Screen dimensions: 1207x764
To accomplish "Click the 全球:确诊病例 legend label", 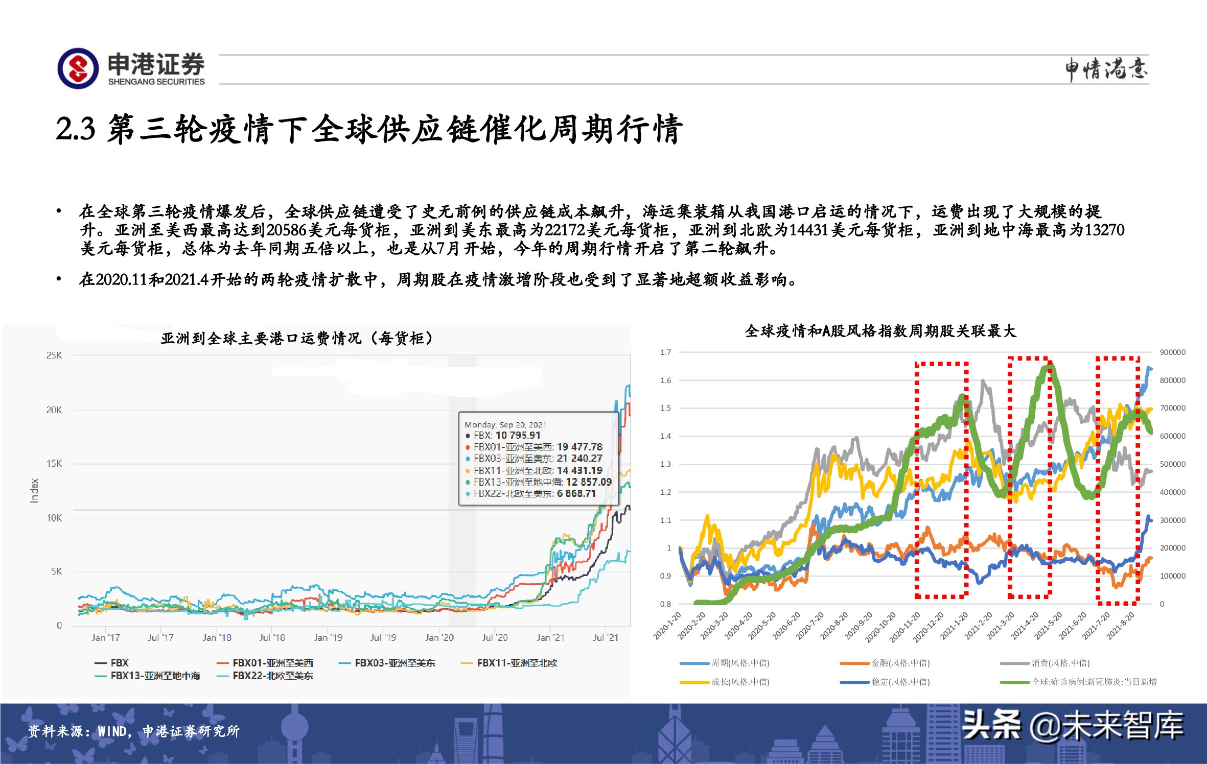I will [x=1094, y=682].
